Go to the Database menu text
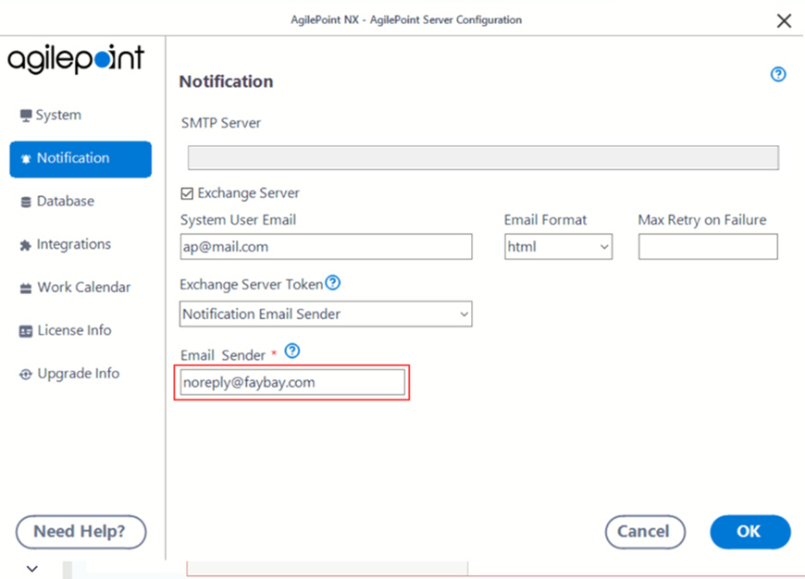The image size is (805, 579). [x=66, y=201]
